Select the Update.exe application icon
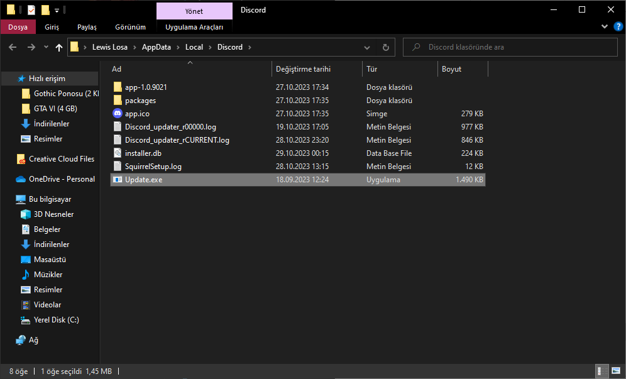The height and width of the screenshot is (379, 626). click(x=118, y=180)
